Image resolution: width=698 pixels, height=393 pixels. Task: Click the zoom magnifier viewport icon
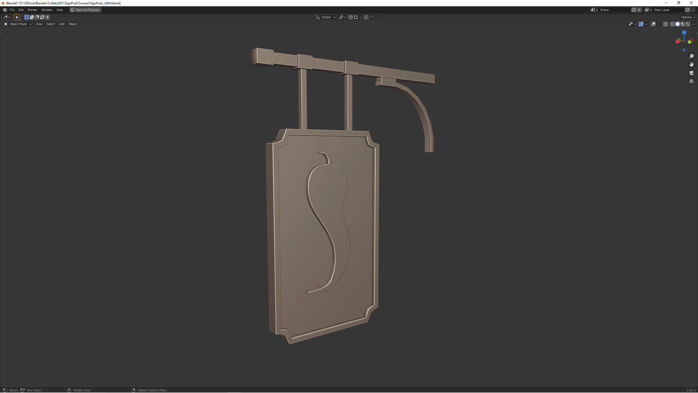(x=691, y=56)
